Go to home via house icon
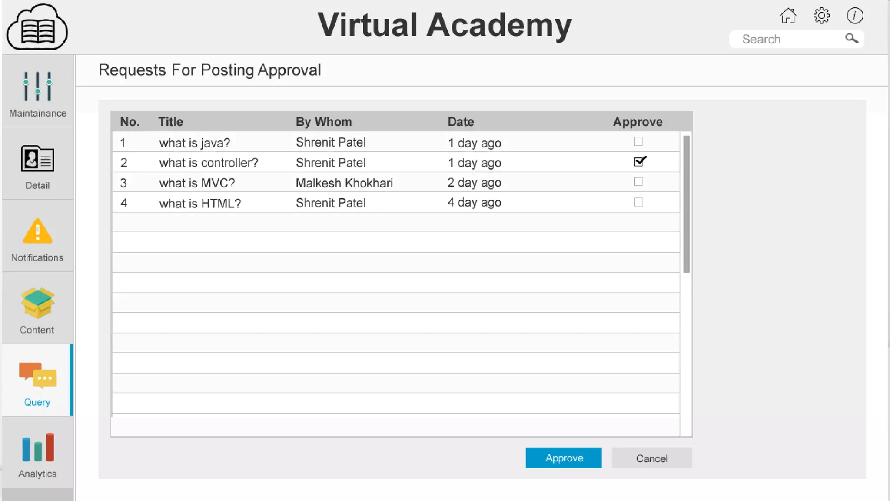Viewport: 890px width, 501px height. click(x=788, y=16)
